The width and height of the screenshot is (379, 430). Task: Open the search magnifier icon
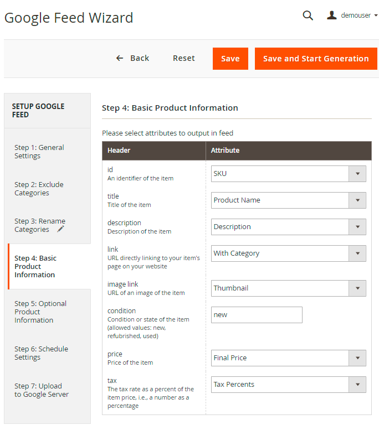308,15
